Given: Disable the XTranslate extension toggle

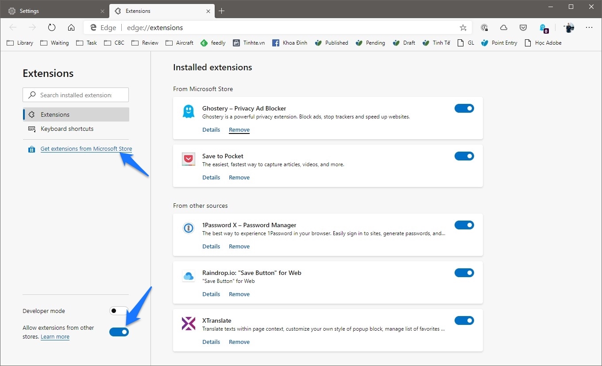Looking at the screenshot, I should (x=464, y=320).
